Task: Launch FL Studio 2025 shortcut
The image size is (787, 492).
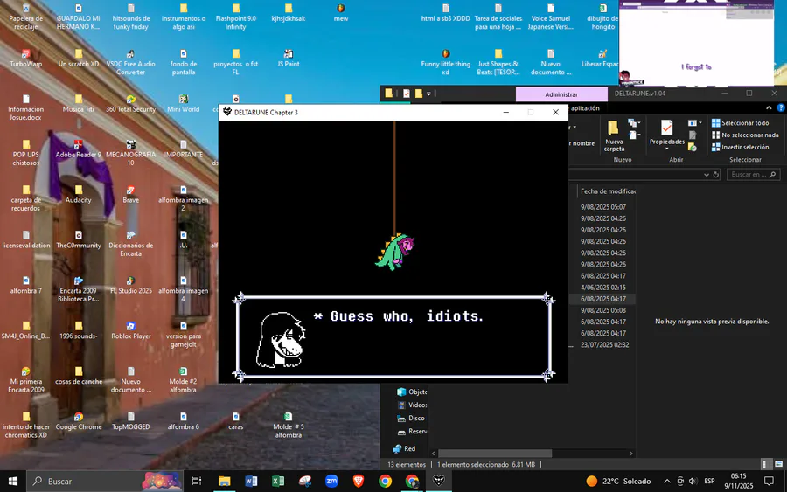Action: point(130,285)
